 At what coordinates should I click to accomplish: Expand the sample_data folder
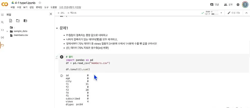(x=7, y=31)
